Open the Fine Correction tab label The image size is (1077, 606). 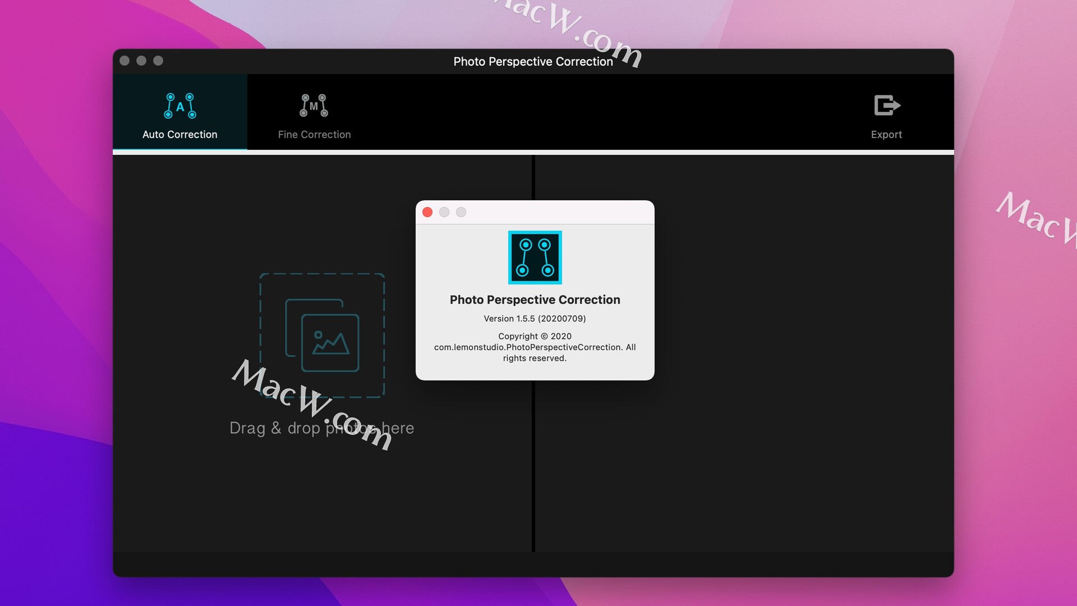tap(314, 135)
